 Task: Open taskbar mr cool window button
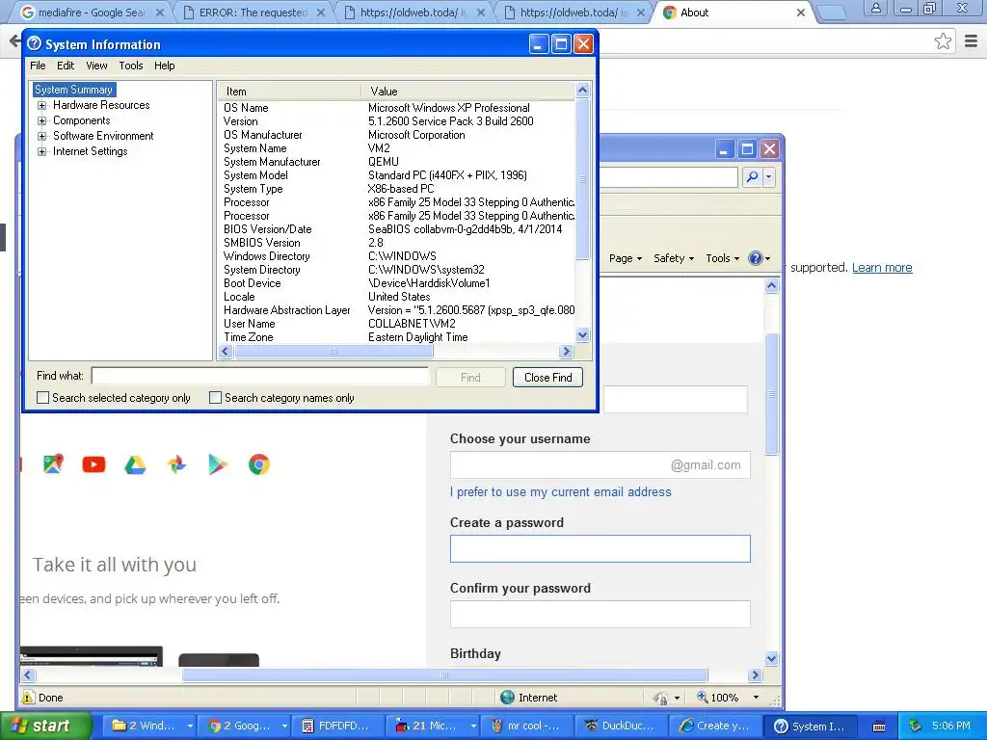[x=527, y=726]
